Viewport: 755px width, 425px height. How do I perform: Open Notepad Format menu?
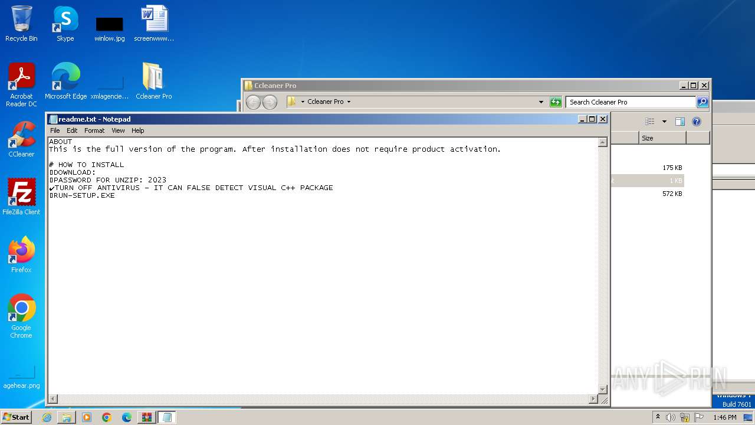click(94, 130)
